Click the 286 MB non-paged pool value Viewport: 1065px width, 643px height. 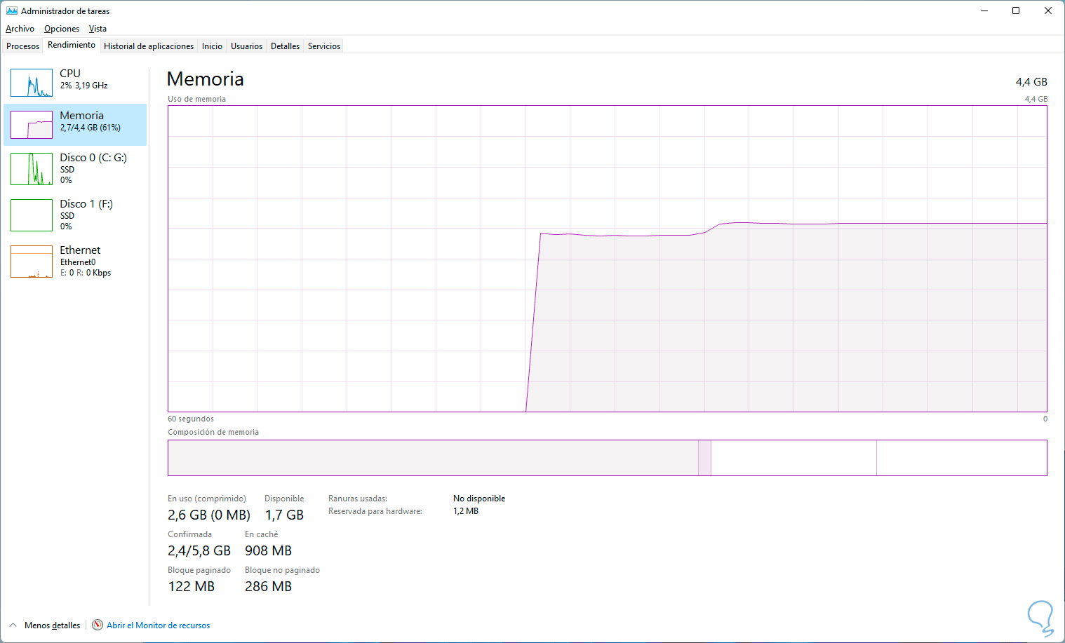pos(268,587)
